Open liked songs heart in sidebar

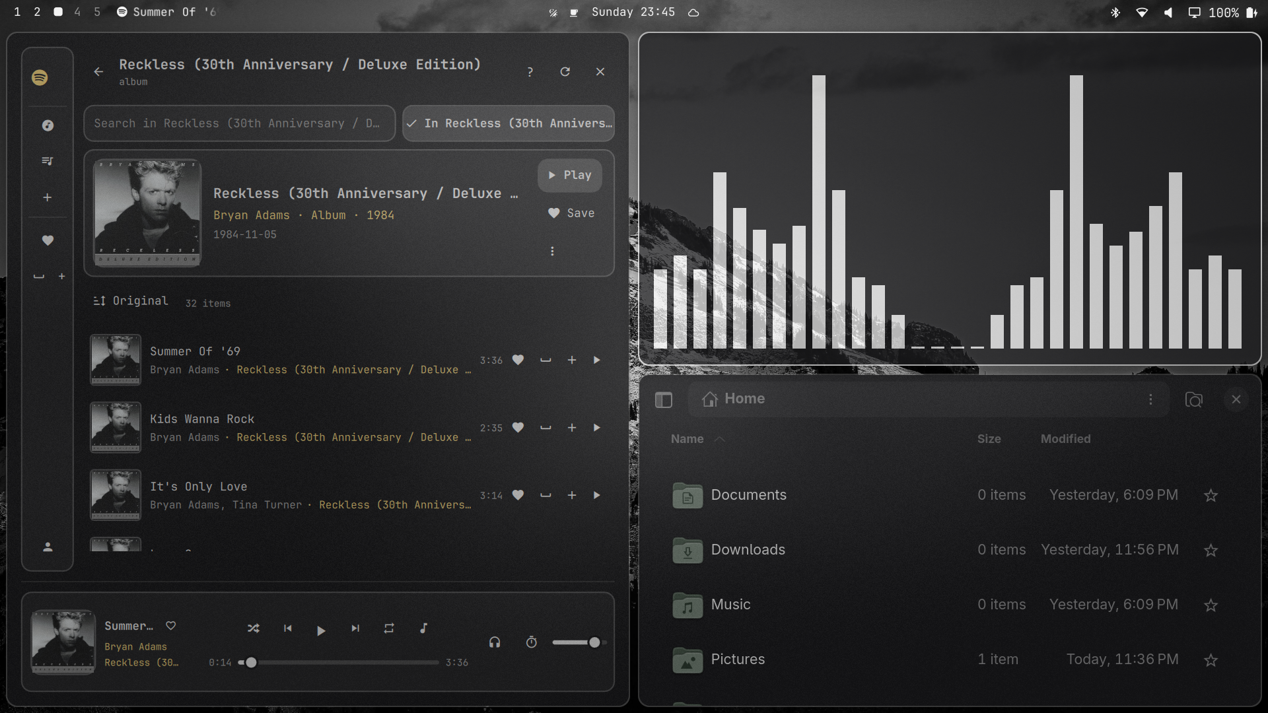pos(48,240)
